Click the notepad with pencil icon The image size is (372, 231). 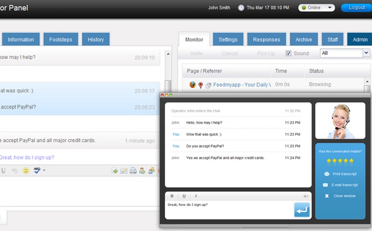pyautogui.click(x=124, y=170)
